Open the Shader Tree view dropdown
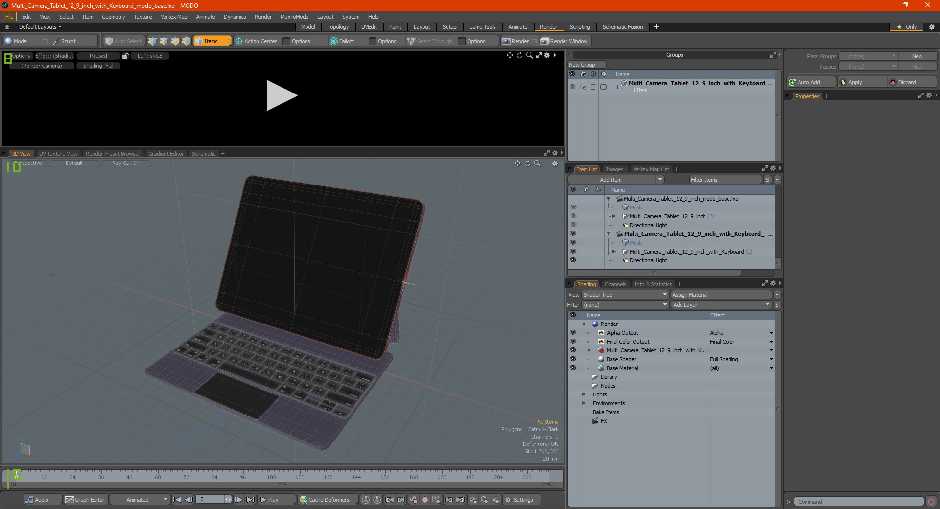 pos(625,295)
